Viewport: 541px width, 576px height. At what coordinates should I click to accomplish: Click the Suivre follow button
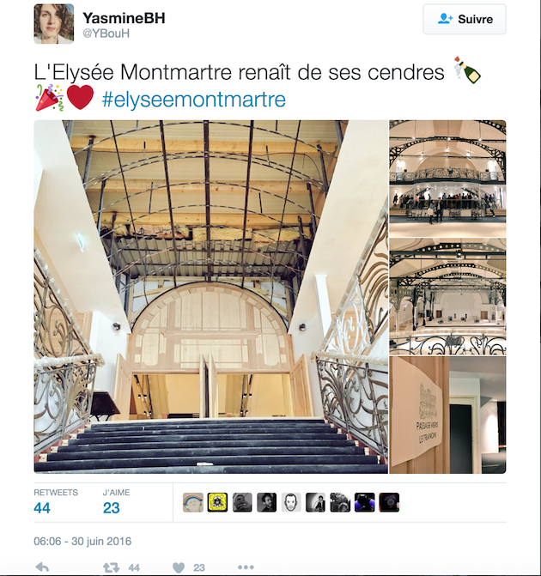(x=465, y=19)
